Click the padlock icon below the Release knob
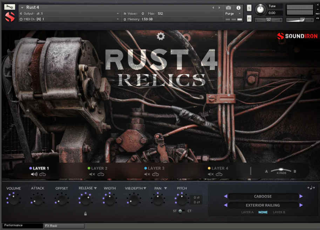This screenshot has height=230, width=320. click(86, 213)
